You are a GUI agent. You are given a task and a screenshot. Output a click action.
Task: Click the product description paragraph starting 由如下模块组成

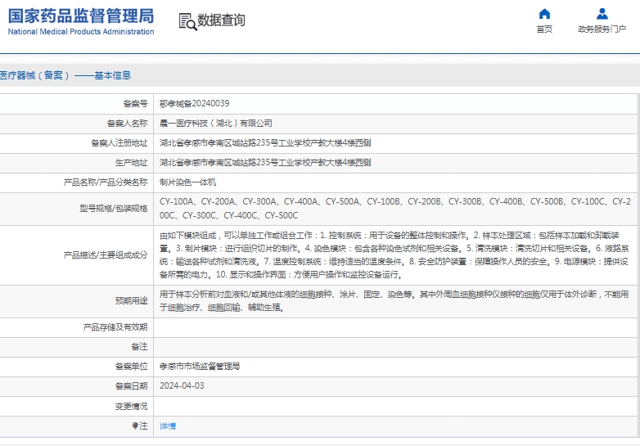[x=394, y=255]
